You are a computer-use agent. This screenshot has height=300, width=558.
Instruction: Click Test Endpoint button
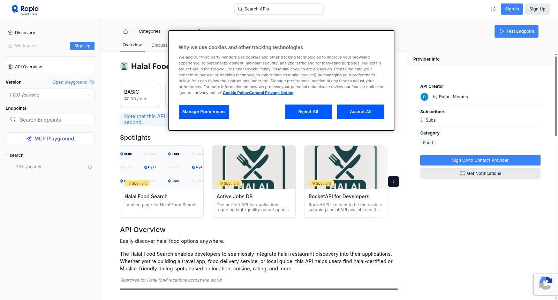coord(516,31)
